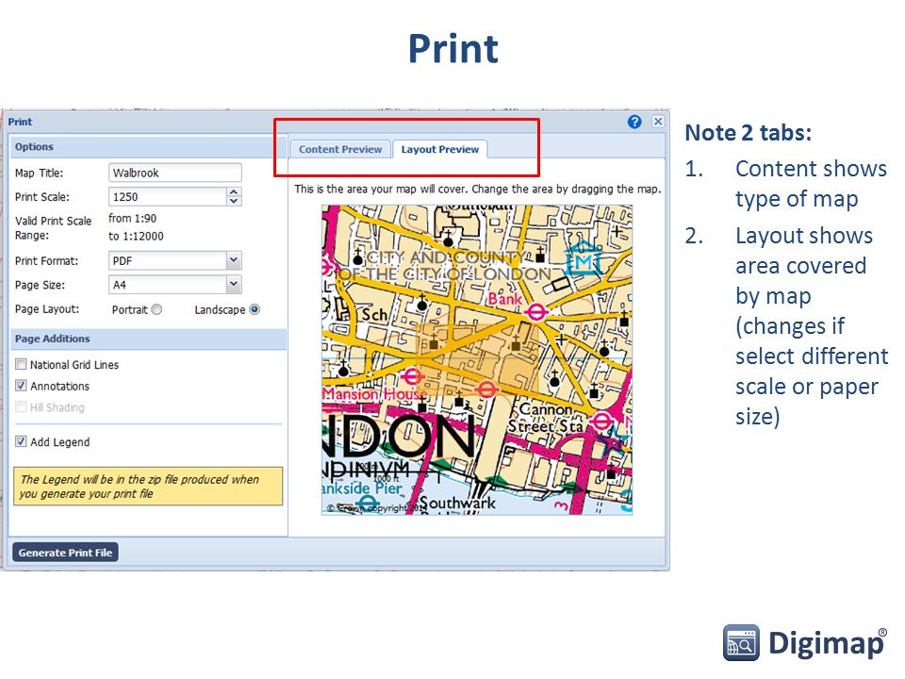Click the map area instruction text

tap(477, 189)
